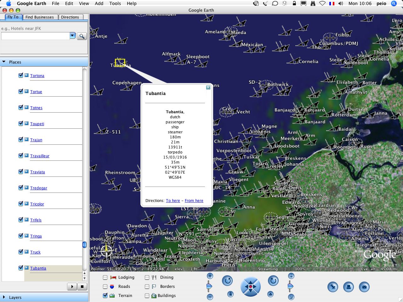This screenshot has width=403, height=302.
Task: Click the peio user name in menu bar
Action: (381, 3)
